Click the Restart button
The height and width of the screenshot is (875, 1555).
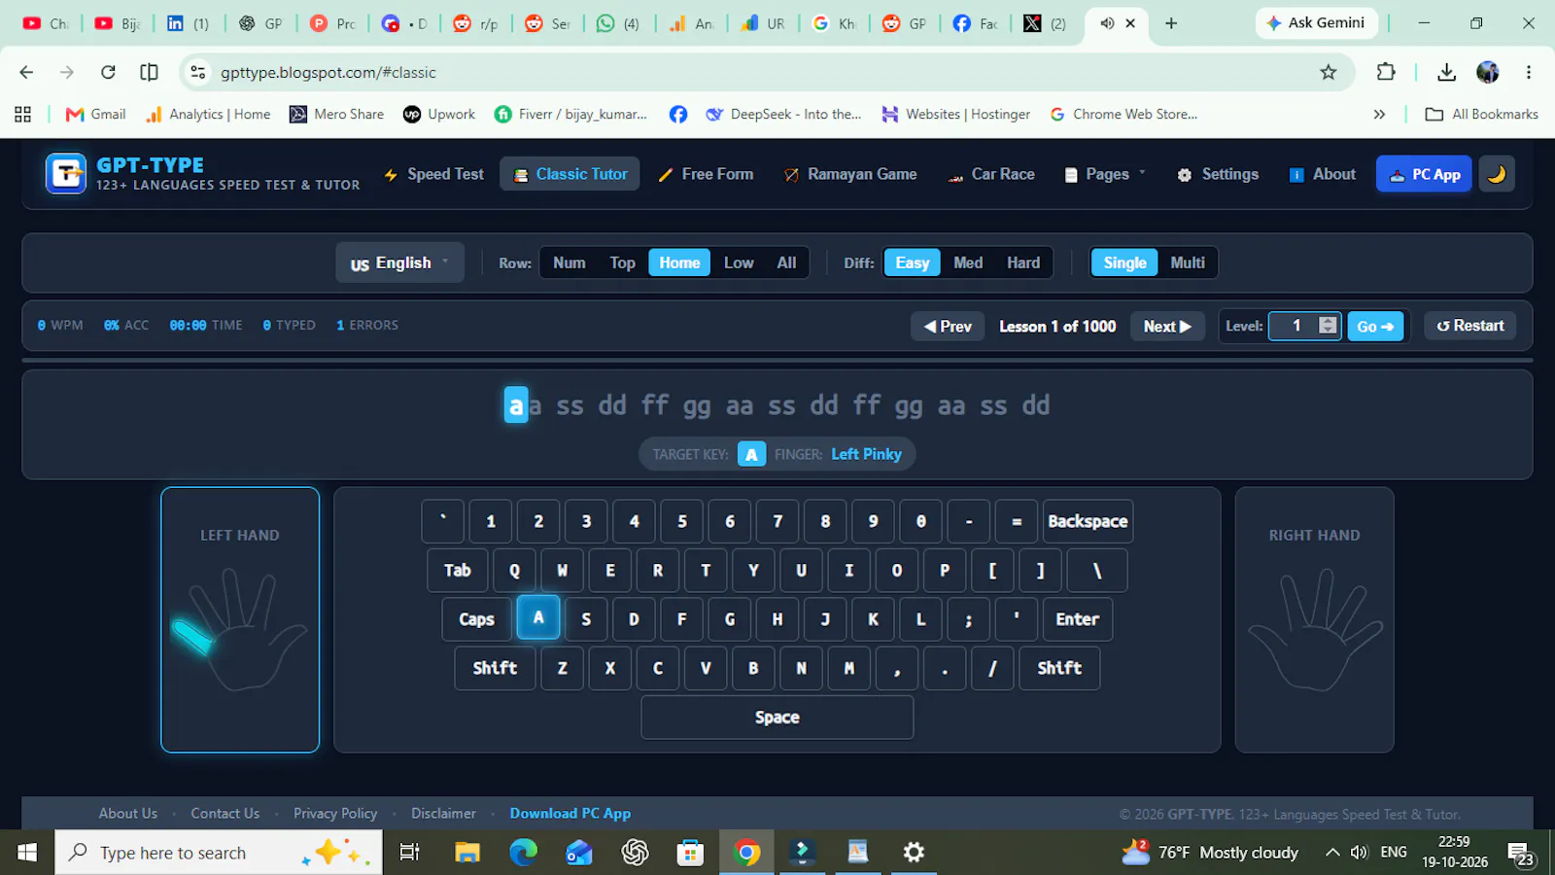pyautogui.click(x=1470, y=326)
